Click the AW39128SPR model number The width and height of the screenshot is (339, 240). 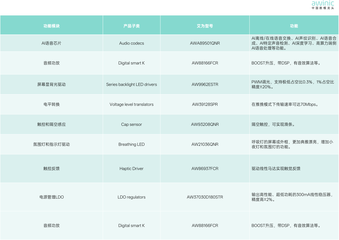pos(205,104)
